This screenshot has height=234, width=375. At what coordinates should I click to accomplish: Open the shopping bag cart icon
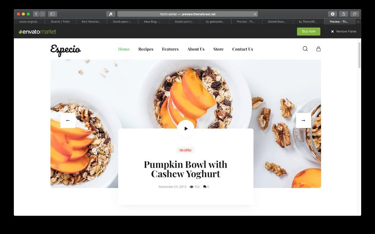pos(318,49)
